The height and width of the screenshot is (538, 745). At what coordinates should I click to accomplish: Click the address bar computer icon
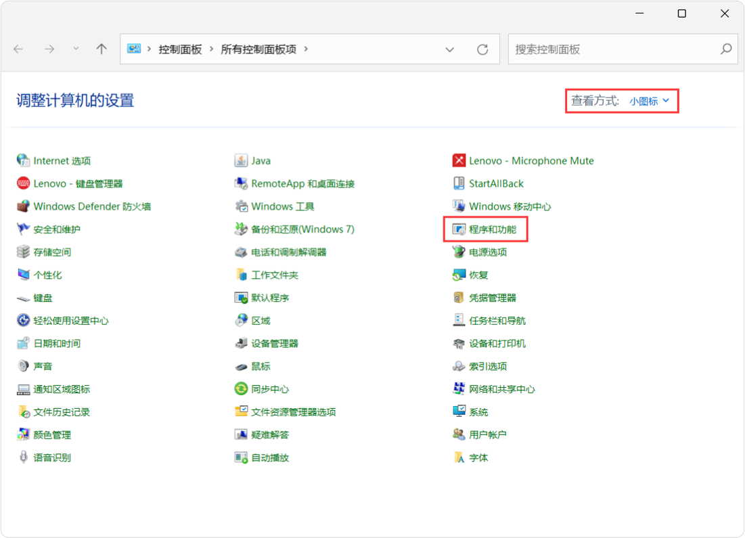pyautogui.click(x=134, y=49)
